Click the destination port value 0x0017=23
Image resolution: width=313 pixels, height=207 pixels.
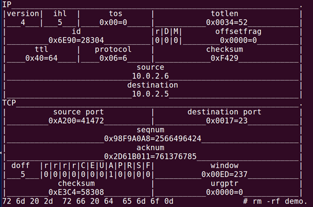pos(227,121)
